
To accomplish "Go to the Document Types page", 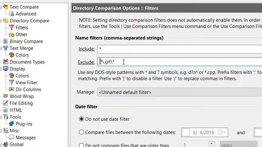I will [x=27, y=62].
